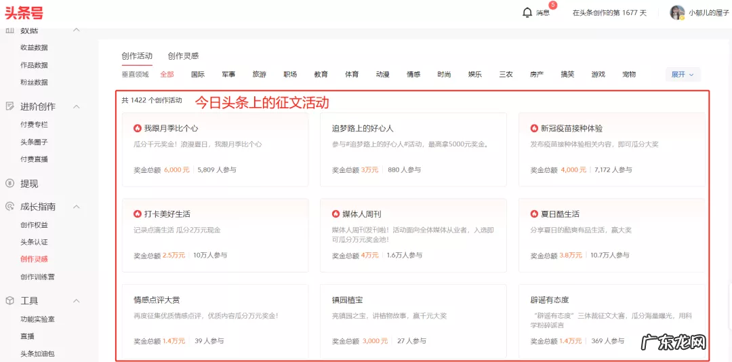Select the 教育 category filter
This screenshot has width=732, height=362.
[321, 75]
